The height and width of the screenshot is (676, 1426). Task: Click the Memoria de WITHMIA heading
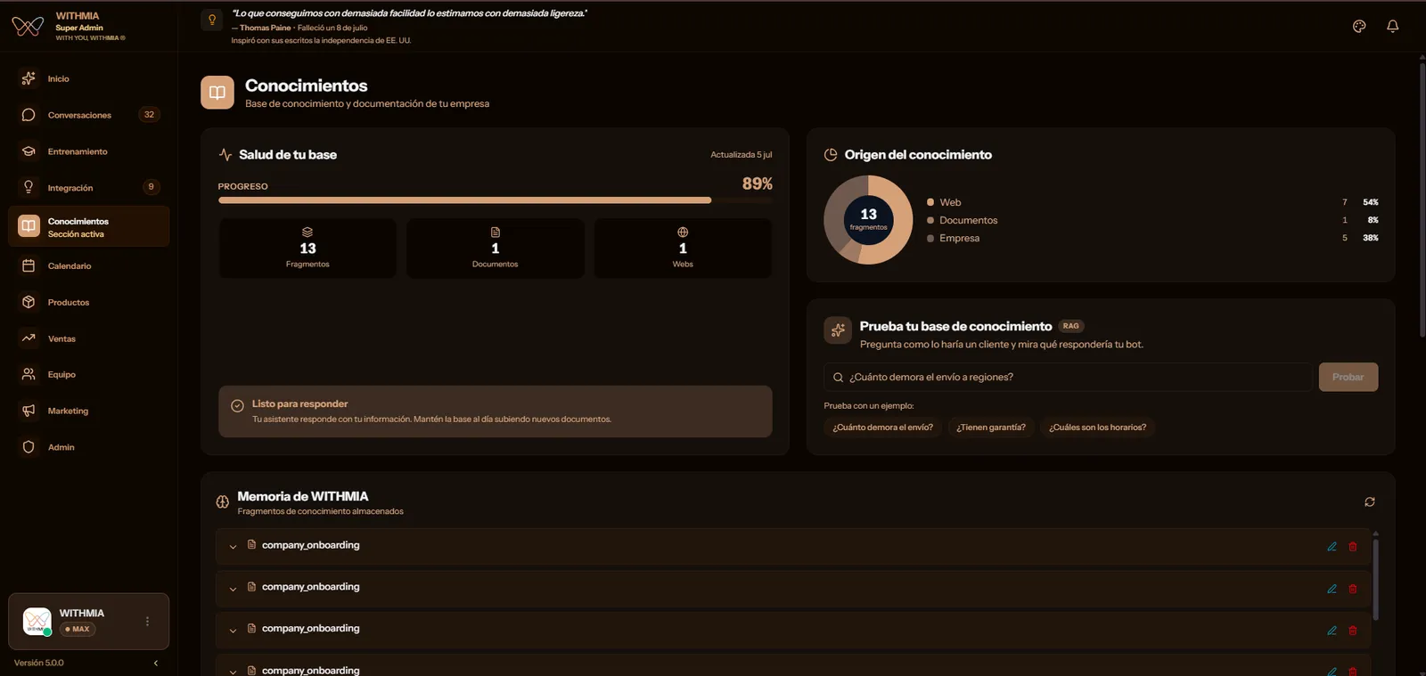coord(303,496)
